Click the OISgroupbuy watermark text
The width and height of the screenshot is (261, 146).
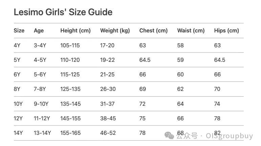(230, 136)
